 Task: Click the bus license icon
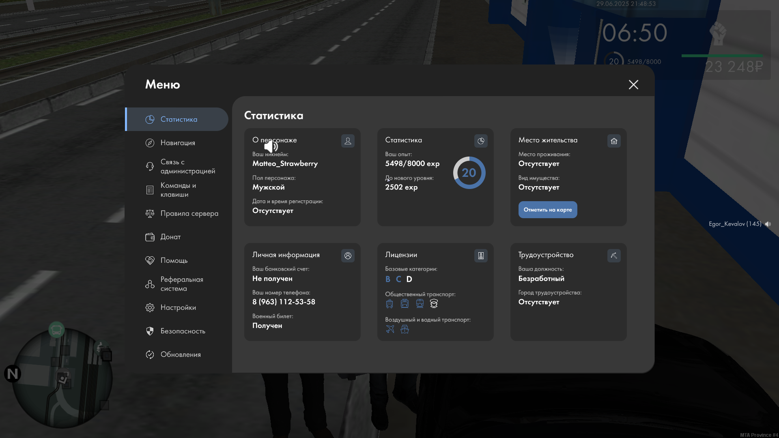pos(389,304)
